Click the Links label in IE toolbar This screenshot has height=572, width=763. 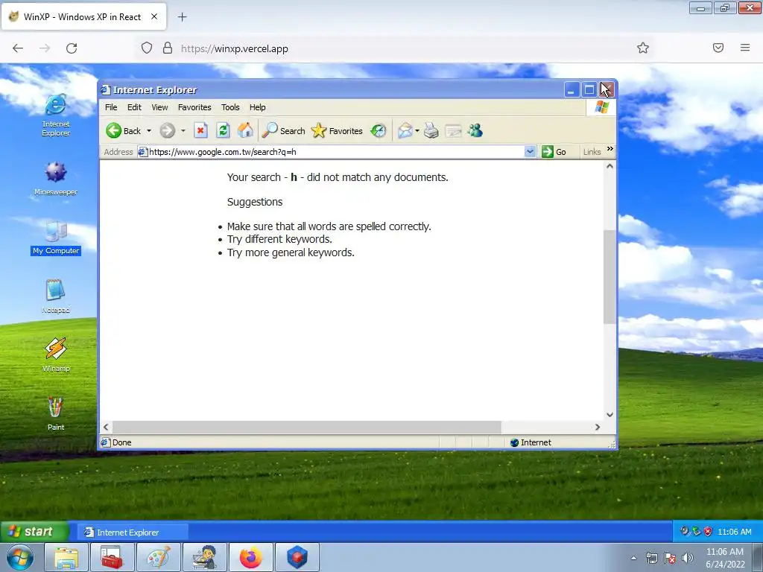[592, 152]
